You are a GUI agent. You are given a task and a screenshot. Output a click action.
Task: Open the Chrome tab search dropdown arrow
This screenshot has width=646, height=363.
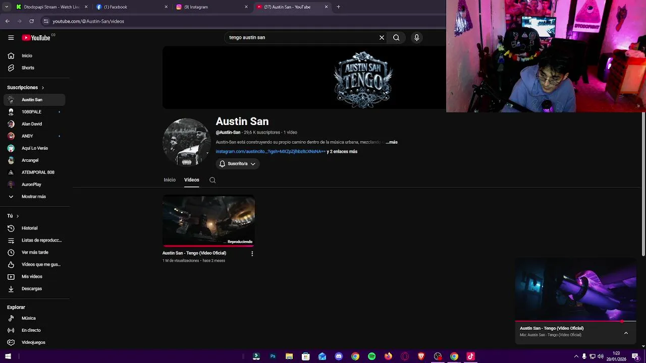tap(7, 7)
